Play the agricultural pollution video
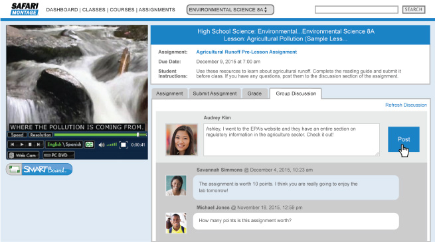Image resolution: width=435 pixels, height=242 pixels. tap(22, 145)
